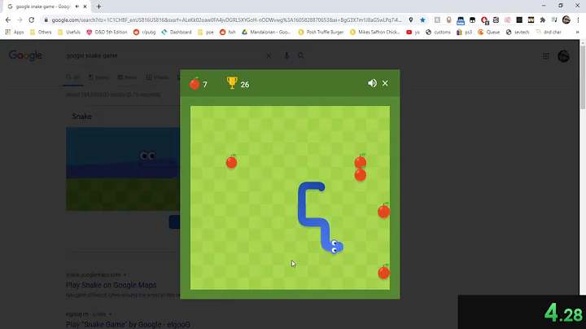Close the google snake game tab
This screenshot has width=586, height=329.
click(x=85, y=7)
